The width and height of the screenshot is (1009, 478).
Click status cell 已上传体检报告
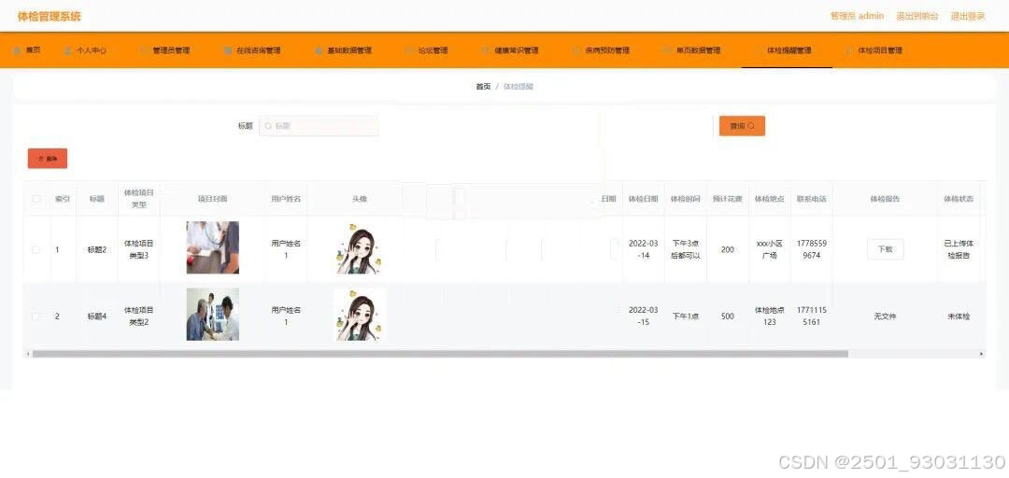tap(959, 249)
